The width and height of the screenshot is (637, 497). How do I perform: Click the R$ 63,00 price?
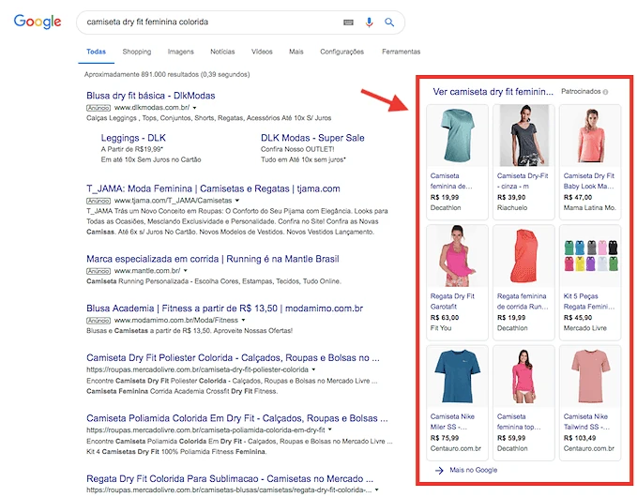pyautogui.click(x=445, y=318)
